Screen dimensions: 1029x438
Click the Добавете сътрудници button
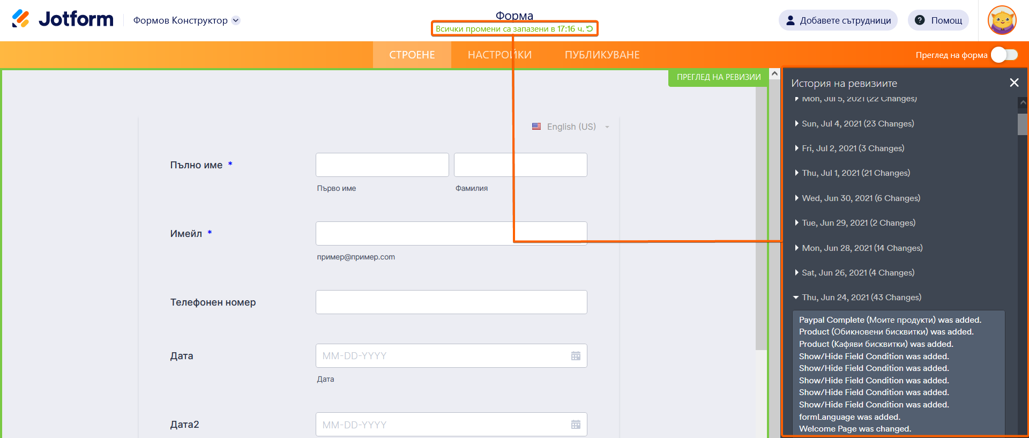tap(838, 20)
